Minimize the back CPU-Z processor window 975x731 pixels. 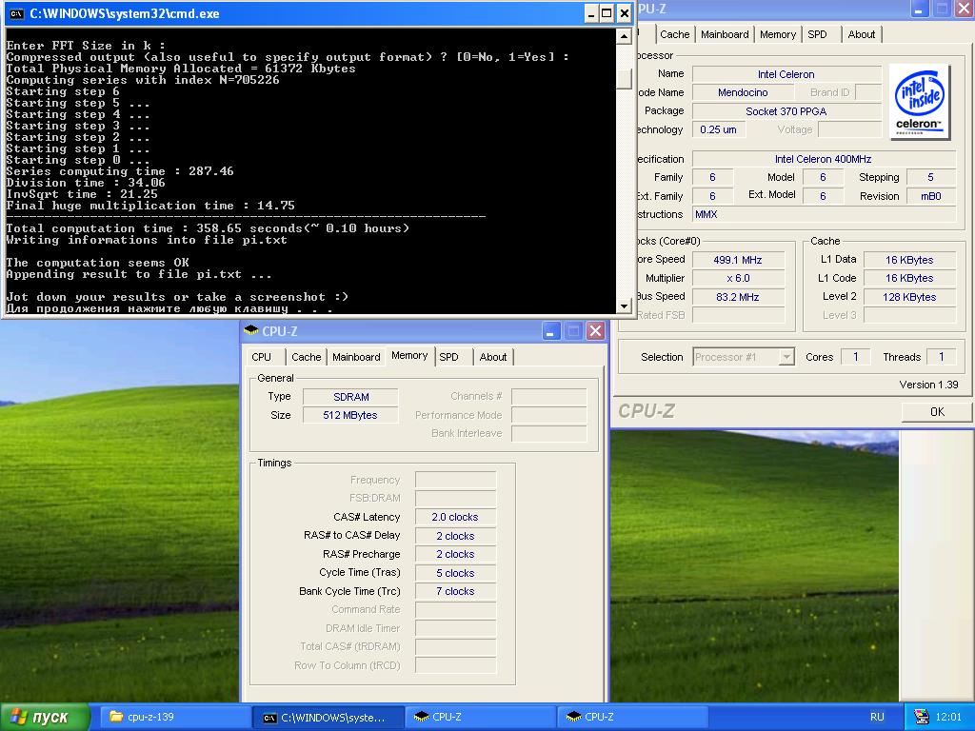tap(920, 9)
